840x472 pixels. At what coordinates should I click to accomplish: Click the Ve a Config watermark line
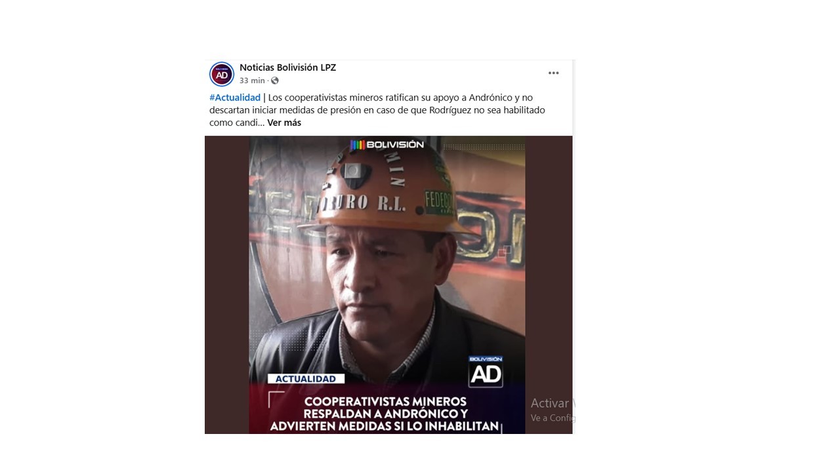(x=553, y=418)
